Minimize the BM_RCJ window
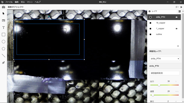Image resolution: width=184 pixels, height=103 pixels. pos(168,2)
